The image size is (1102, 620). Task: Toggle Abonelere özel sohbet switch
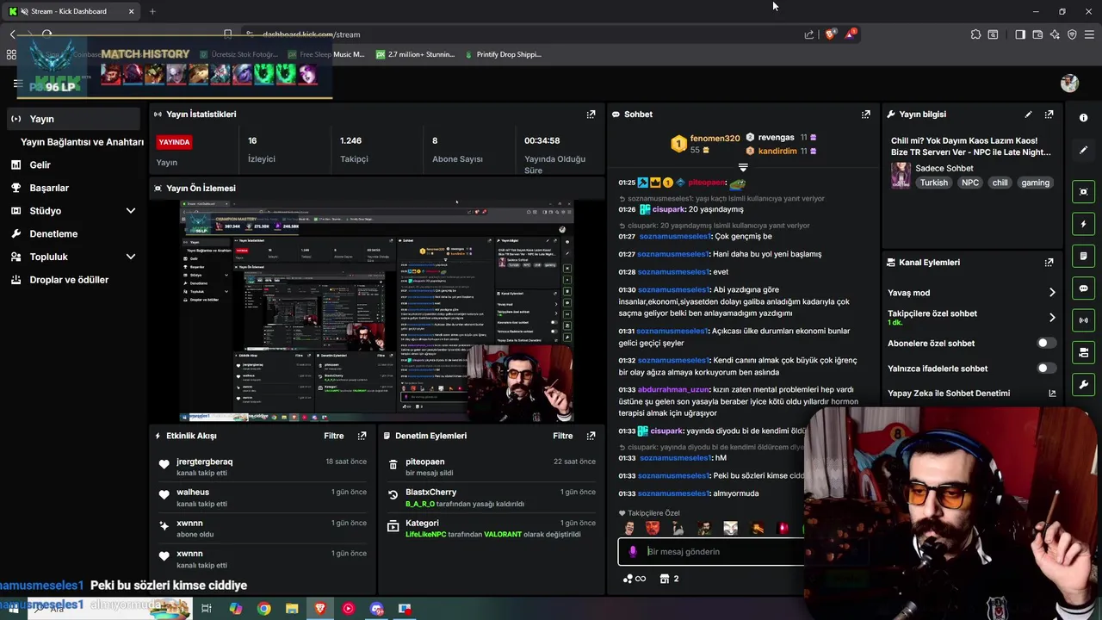[1046, 343]
